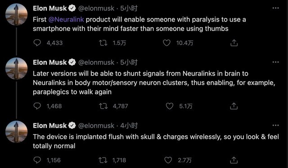Image resolution: width=288 pixels, height=168 pixels.
Task: Open Elon Musk's profile from first tweet name
Action: click(50, 8)
